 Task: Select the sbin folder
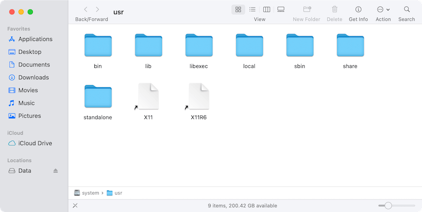point(300,45)
